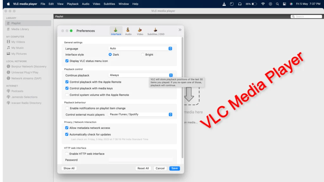
Task: Open the Language dropdown set to Auto
Action: pyautogui.click(x=140, y=48)
